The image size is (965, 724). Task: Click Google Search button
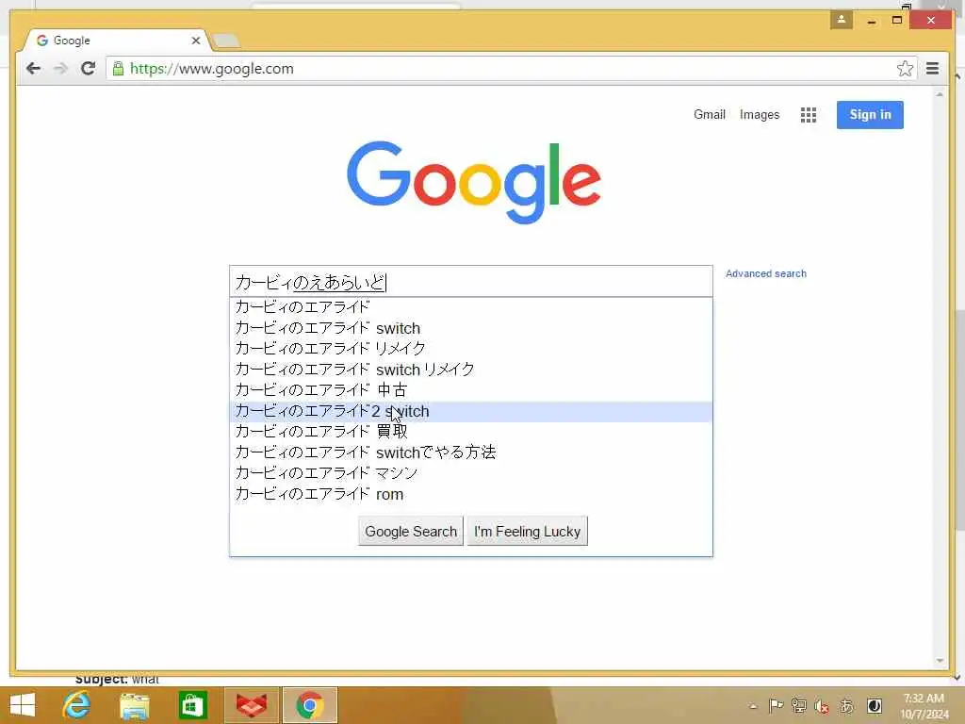click(411, 532)
